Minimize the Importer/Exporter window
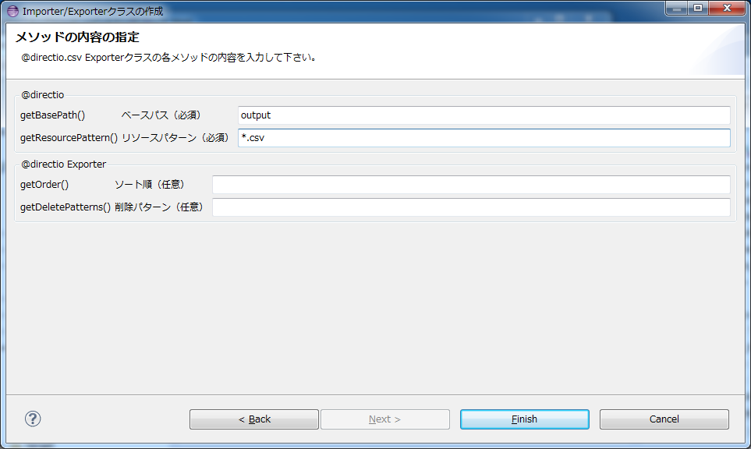The image size is (751, 449). (677, 8)
